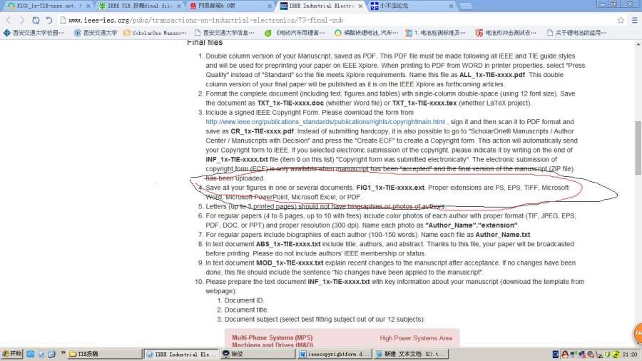
Task: Click the undo-close-tab arrow icon
Action: [x=49, y=20]
